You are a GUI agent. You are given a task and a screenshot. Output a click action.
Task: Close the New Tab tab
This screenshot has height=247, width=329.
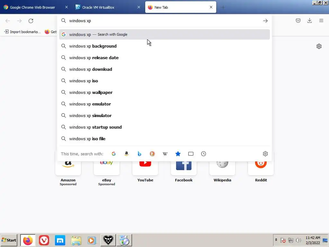(x=211, y=7)
